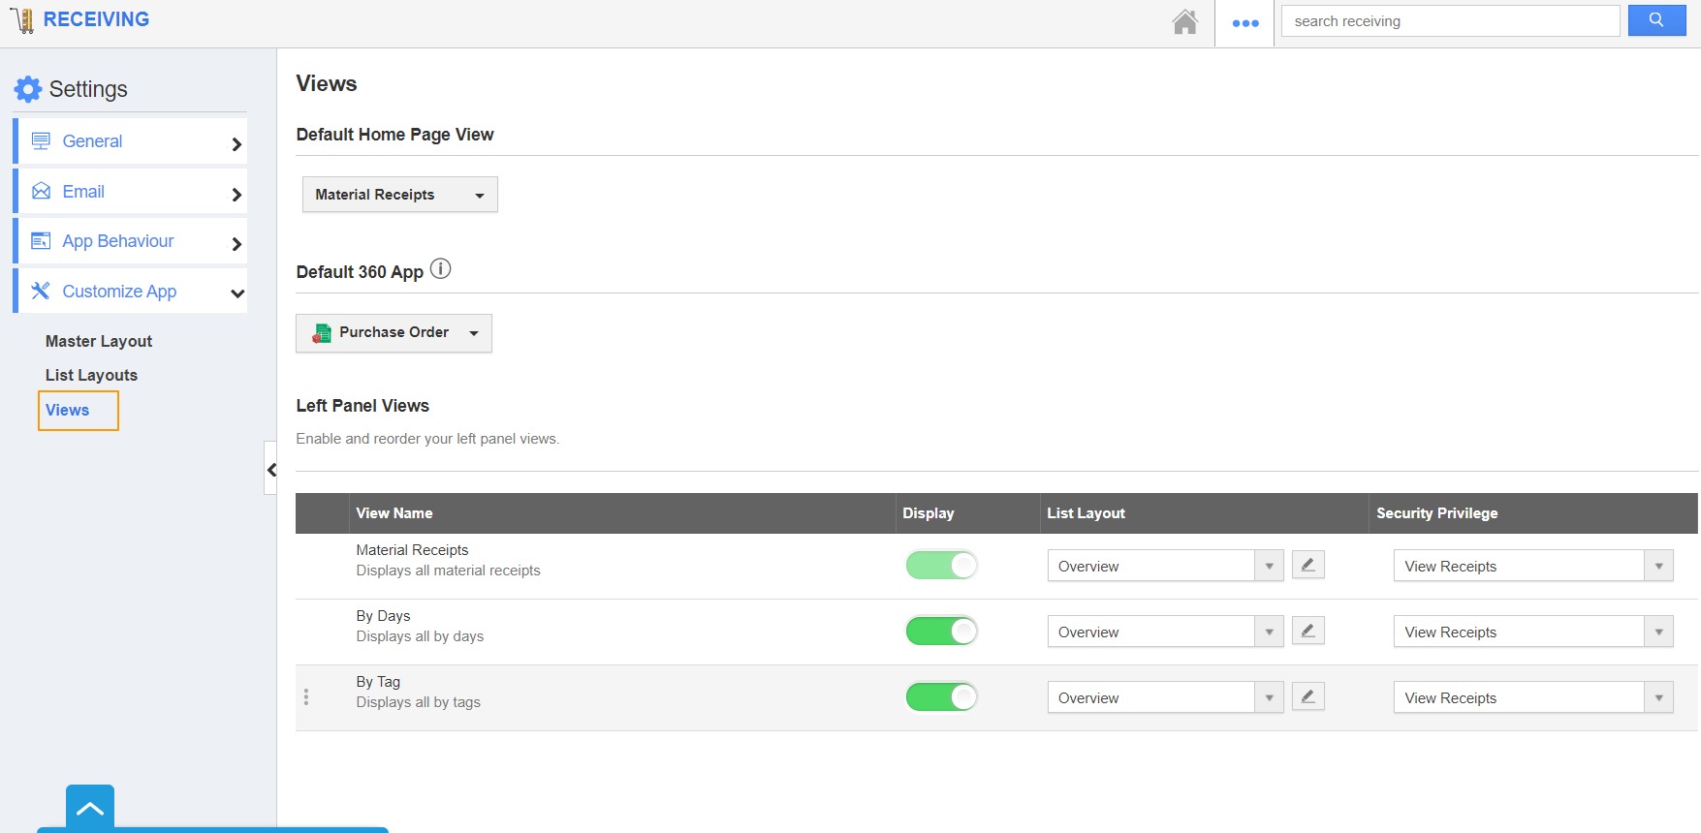Collapse the Customize App chevron
This screenshot has height=833, width=1701.
click(x=237, y=293)
